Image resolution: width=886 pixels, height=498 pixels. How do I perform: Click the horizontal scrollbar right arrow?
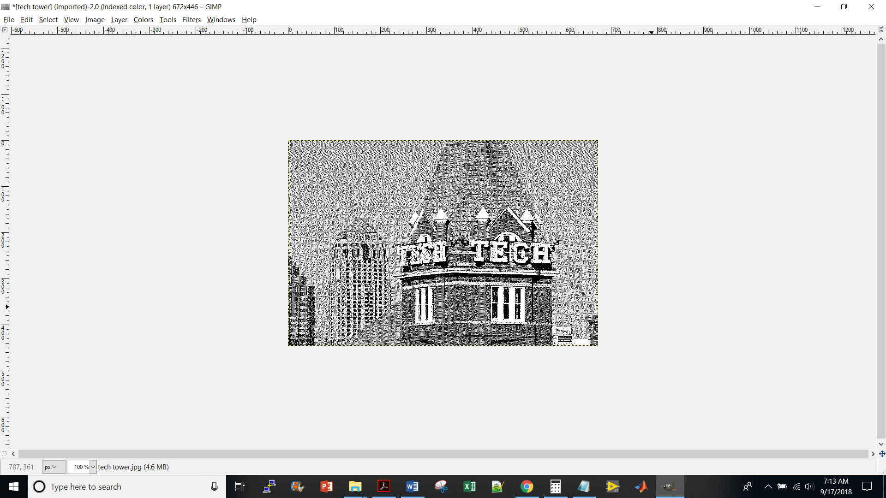[873, 454]
